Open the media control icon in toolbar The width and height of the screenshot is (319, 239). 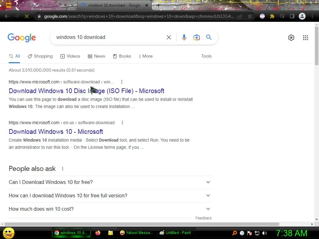282,16
